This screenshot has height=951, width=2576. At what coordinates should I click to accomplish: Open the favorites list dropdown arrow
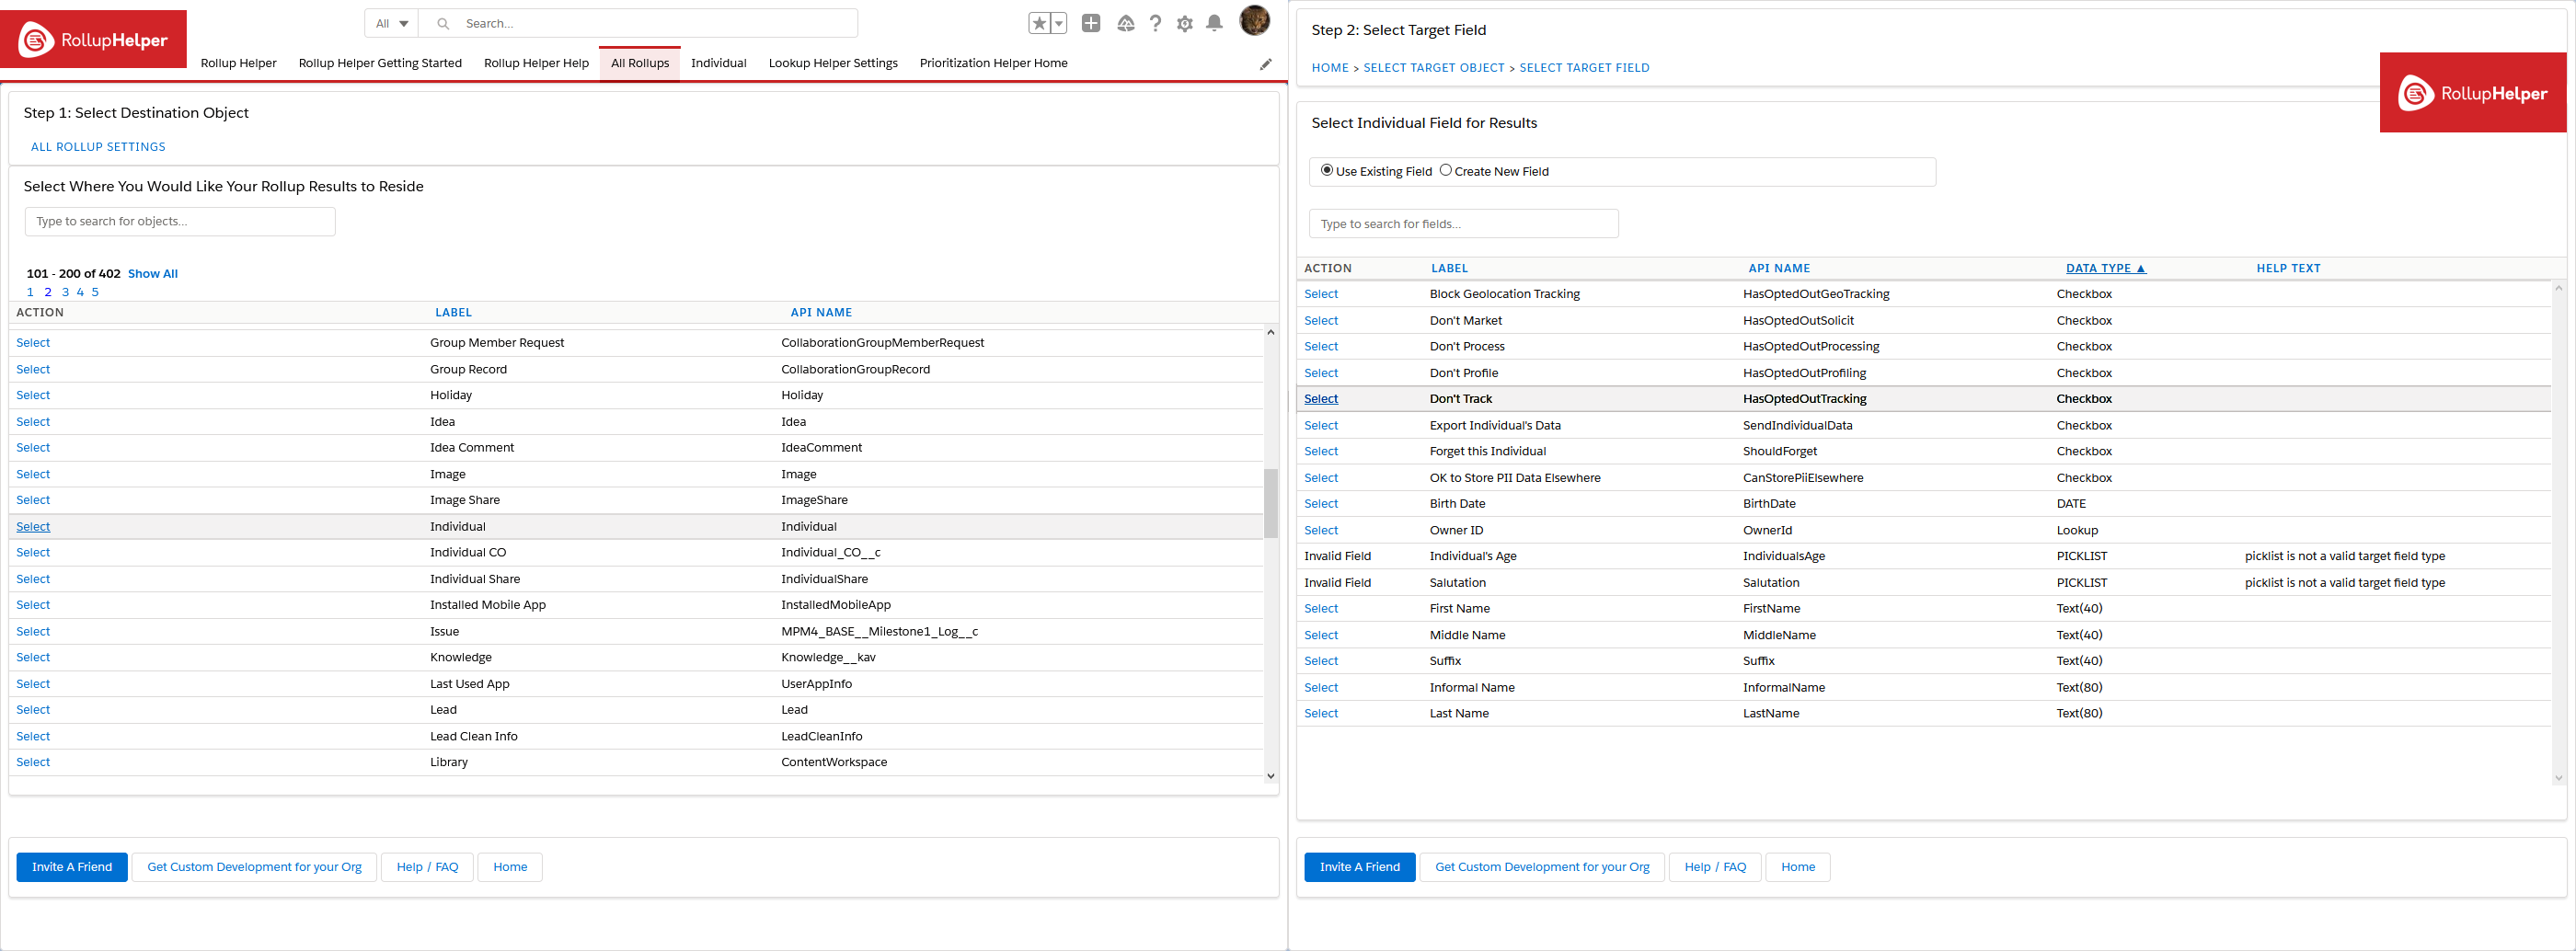(1059, 23)
